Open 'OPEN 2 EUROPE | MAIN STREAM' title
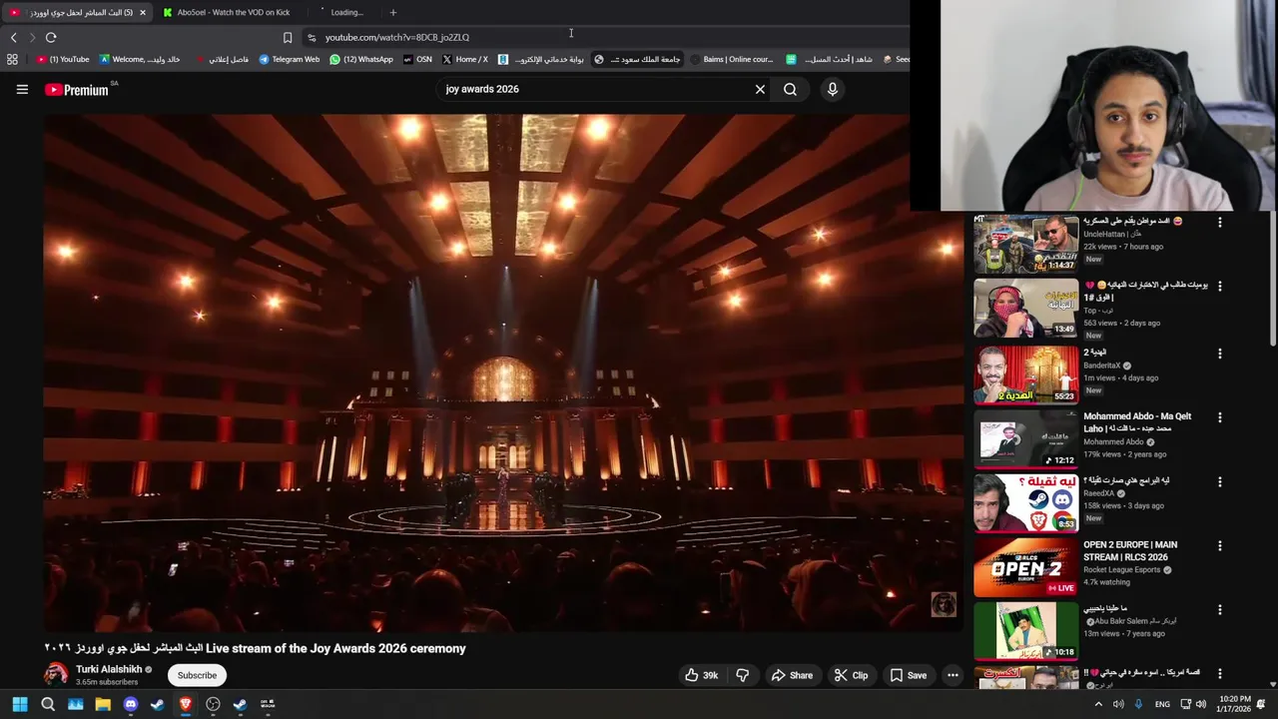 point(1130,551)
